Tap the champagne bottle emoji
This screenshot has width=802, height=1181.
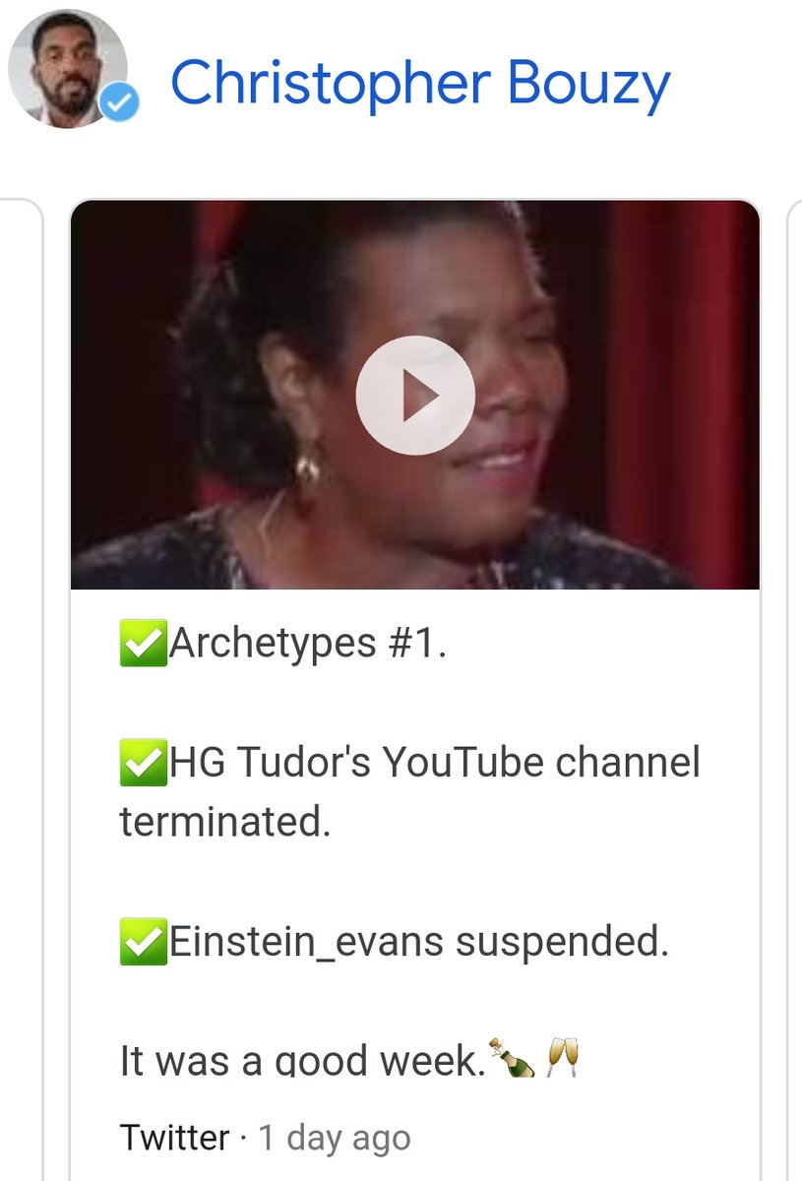click(x=513, y=1058)
